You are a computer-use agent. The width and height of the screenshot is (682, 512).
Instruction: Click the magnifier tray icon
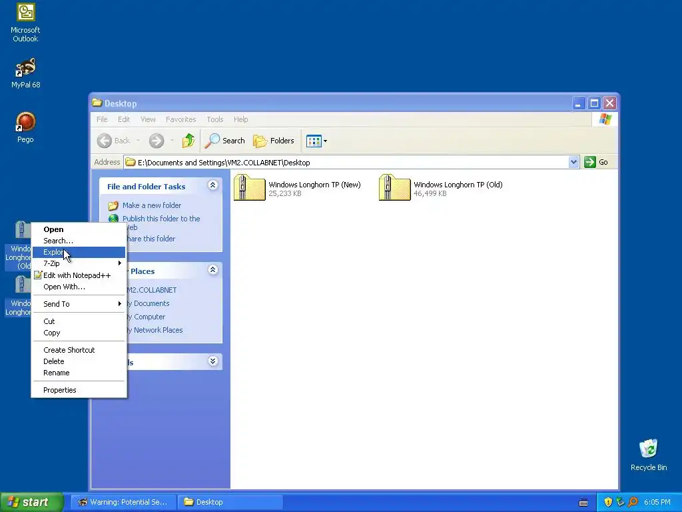(633, 502)
